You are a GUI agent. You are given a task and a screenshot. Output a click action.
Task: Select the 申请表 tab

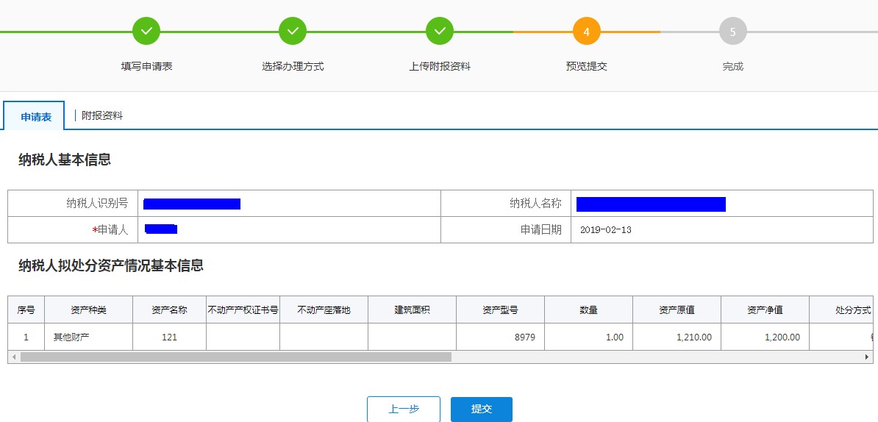point(35,116)
